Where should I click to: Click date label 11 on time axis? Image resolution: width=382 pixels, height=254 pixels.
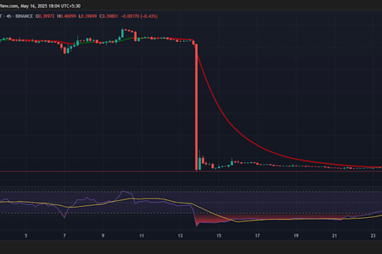pyautogui.click(x=141, y=236)
